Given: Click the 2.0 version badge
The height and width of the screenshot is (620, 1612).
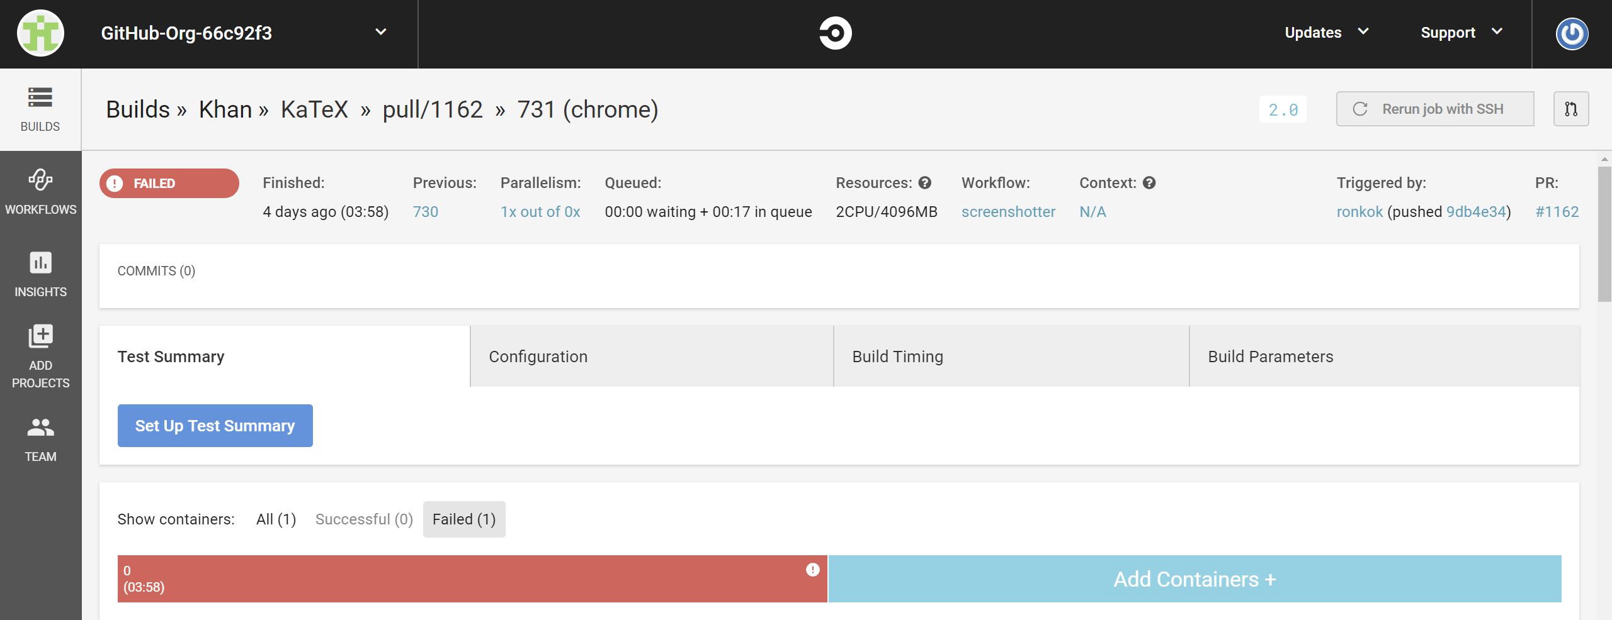Looking at the screenshot, I should pos(1283,109).
